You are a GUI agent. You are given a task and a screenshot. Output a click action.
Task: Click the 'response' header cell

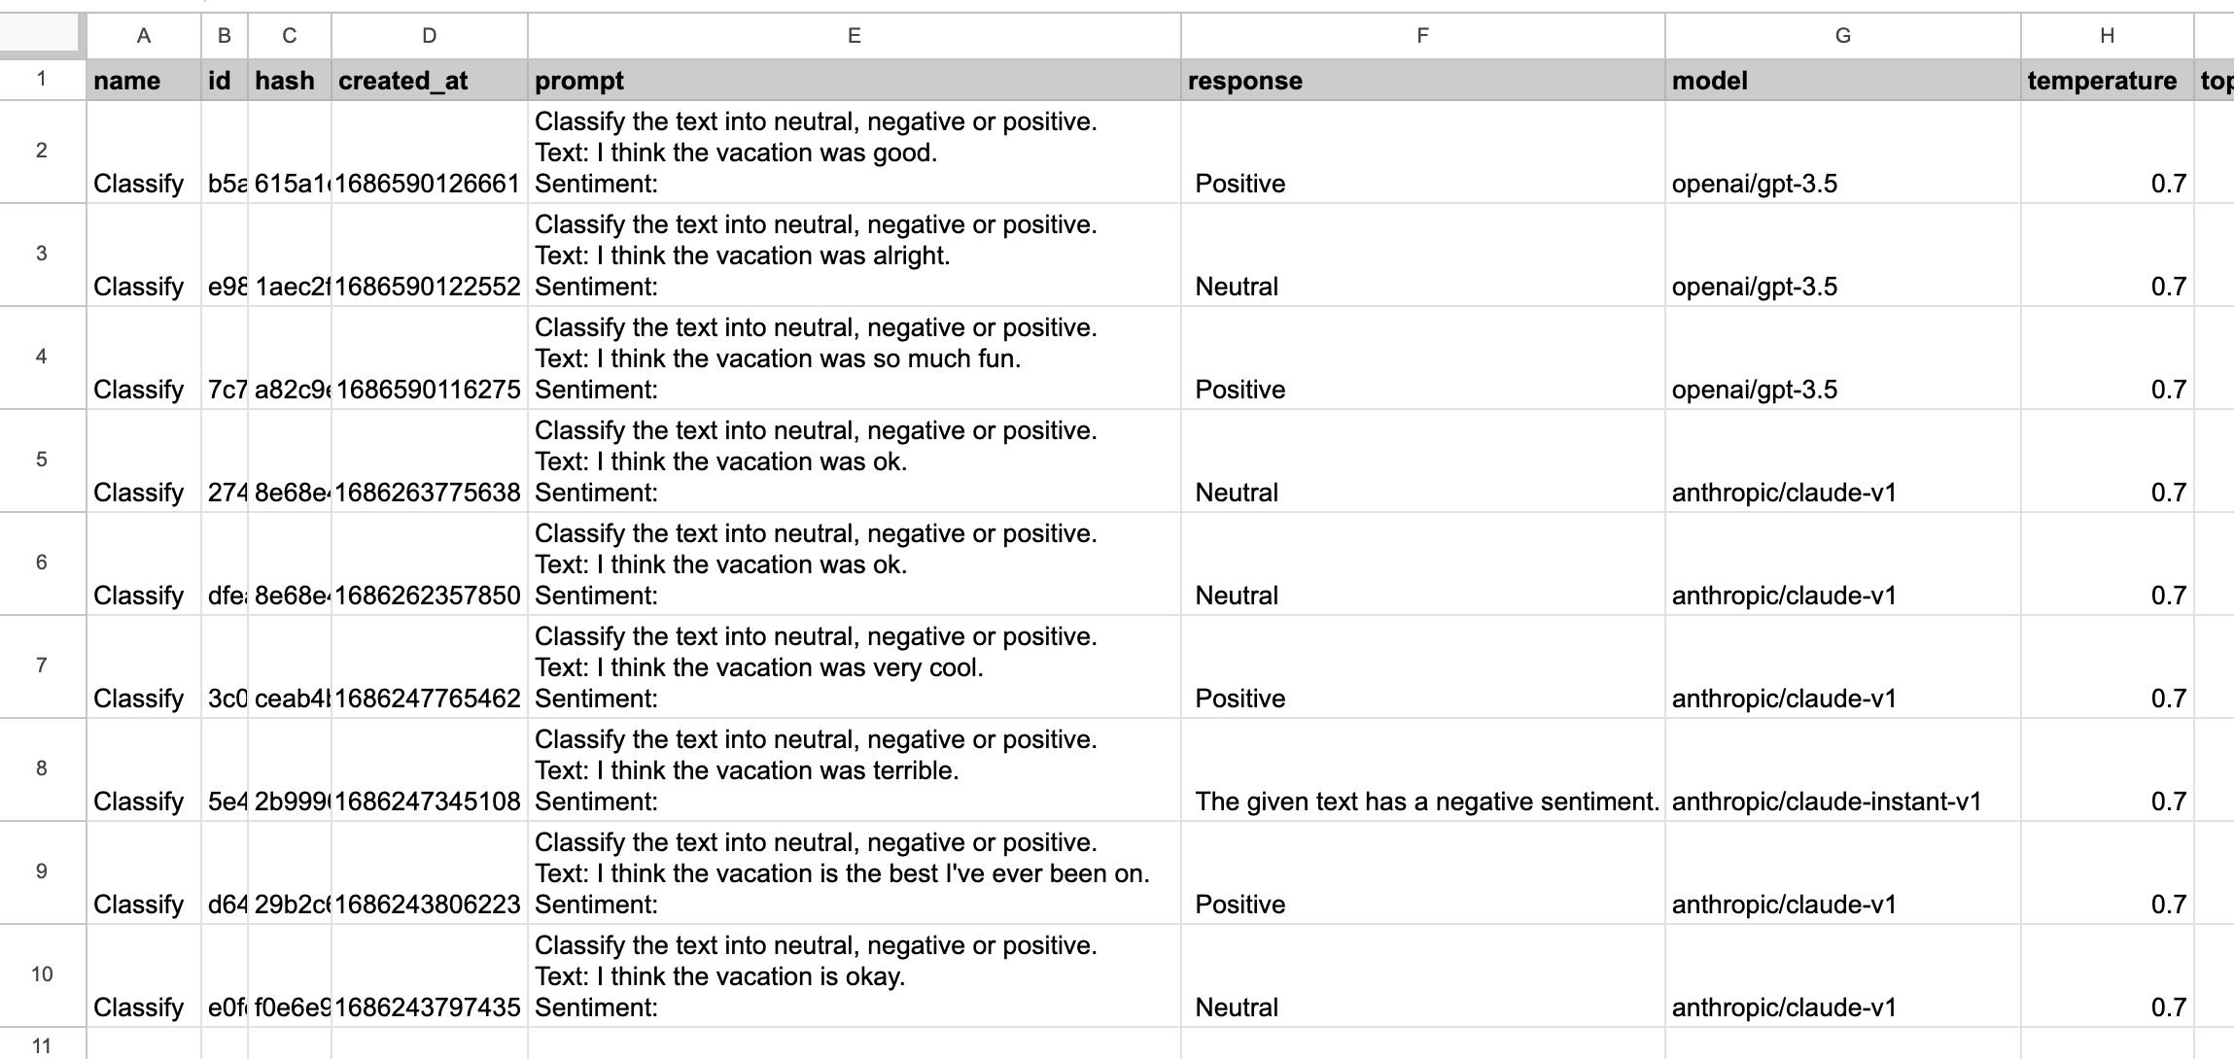click(x=1423, y=81)
